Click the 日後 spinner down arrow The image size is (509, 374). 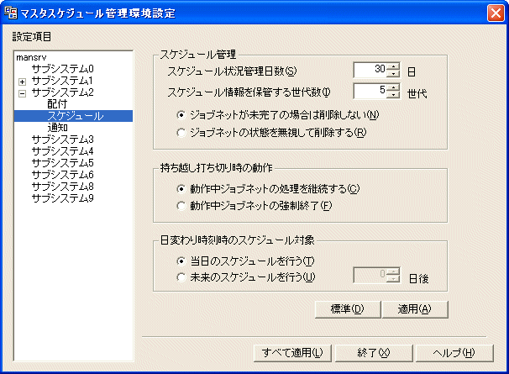click(x=393, y=278)
